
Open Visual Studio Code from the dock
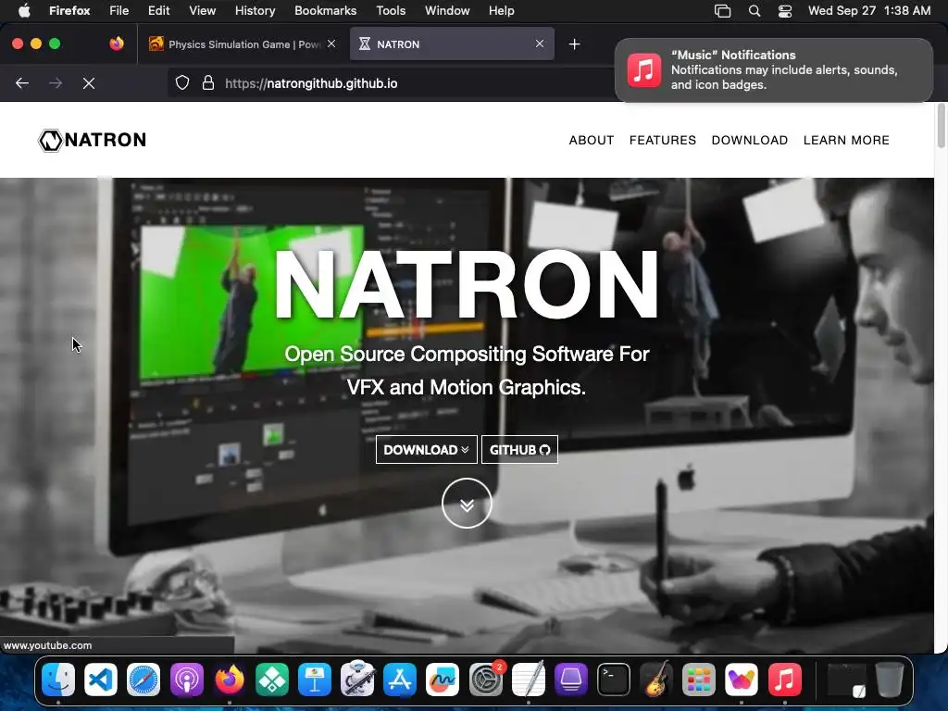coord(101,680)
